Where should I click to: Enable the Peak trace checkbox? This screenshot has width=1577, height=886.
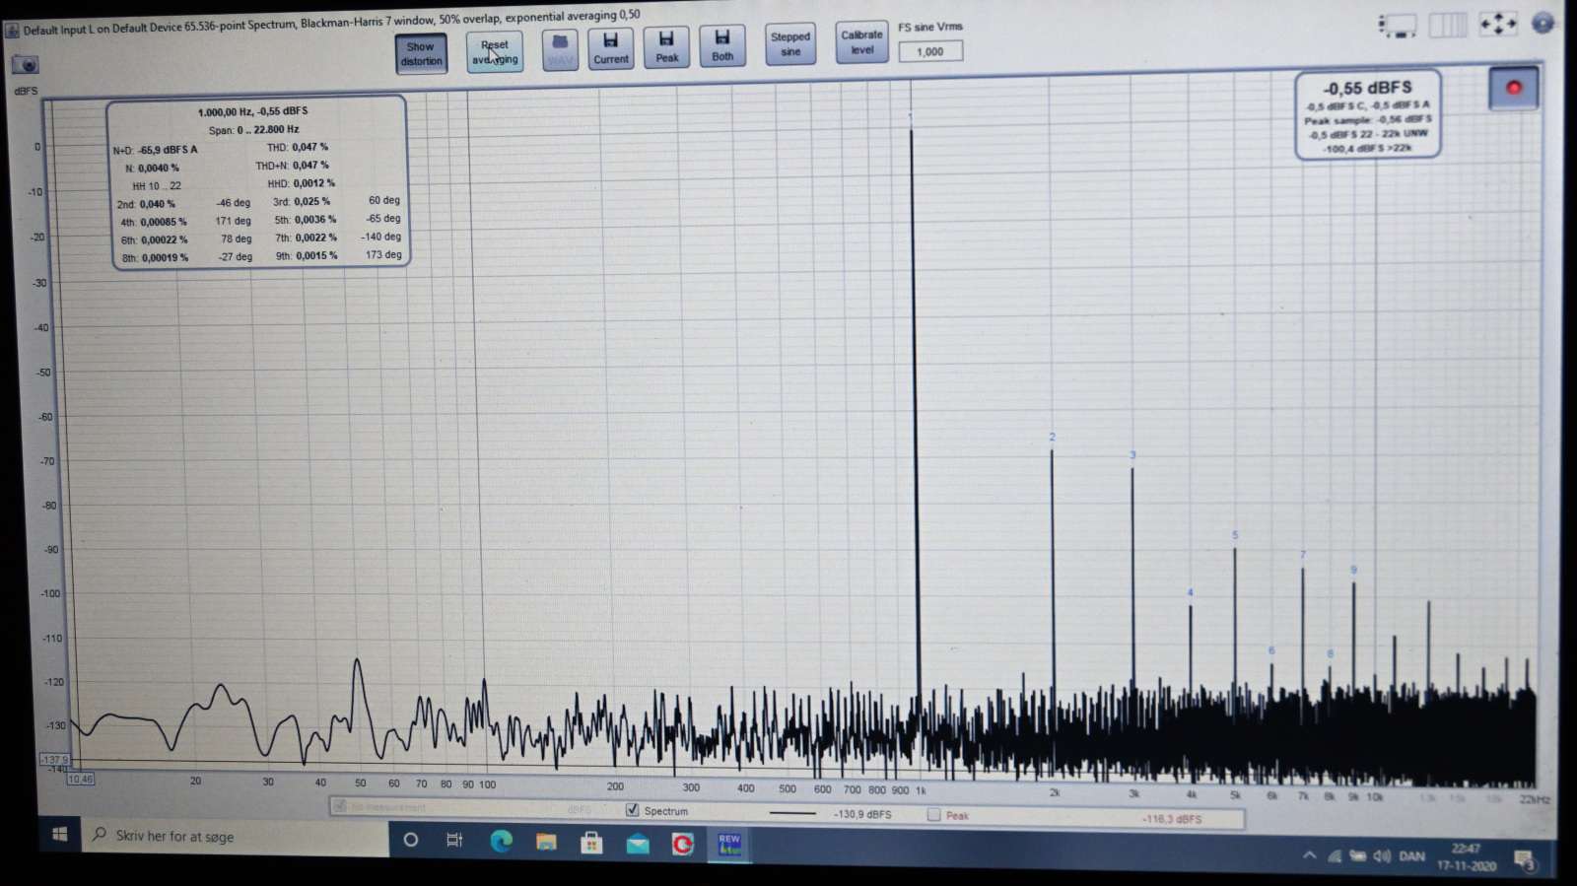coord(933,815)
